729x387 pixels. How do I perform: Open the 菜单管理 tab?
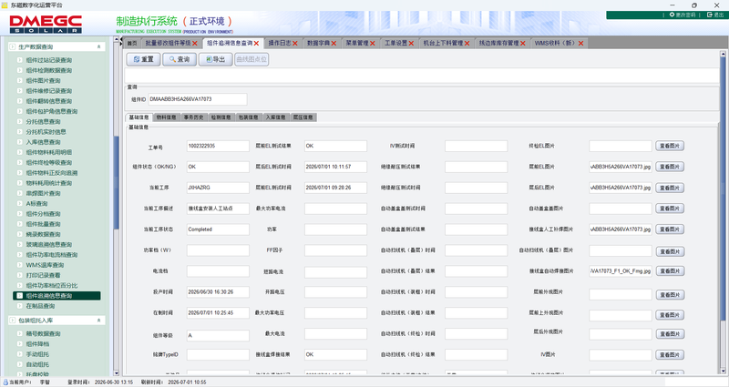click(x=357, y=43)
